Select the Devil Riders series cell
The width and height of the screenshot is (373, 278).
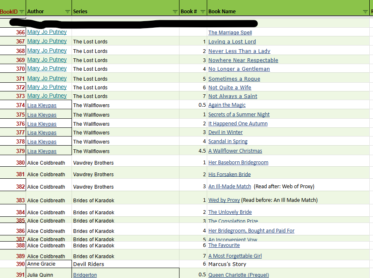coord(88,264)
